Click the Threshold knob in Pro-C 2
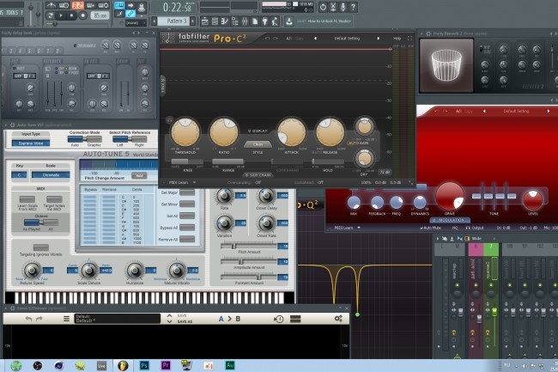 [185, 132]
